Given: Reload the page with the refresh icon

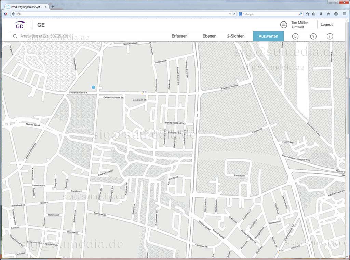Looking at the screenshot, I should (x=234, y=14).
